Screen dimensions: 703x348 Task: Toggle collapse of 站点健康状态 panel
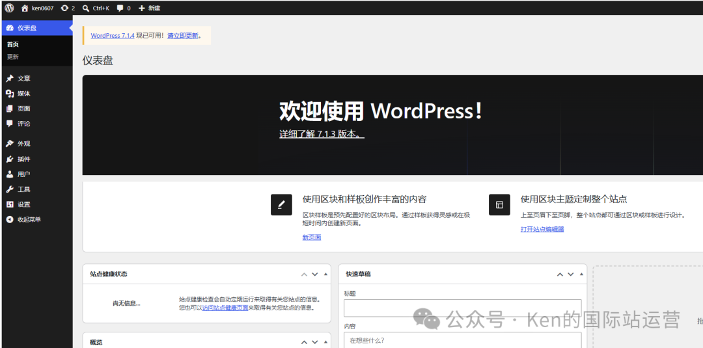(x=326, y=274)
